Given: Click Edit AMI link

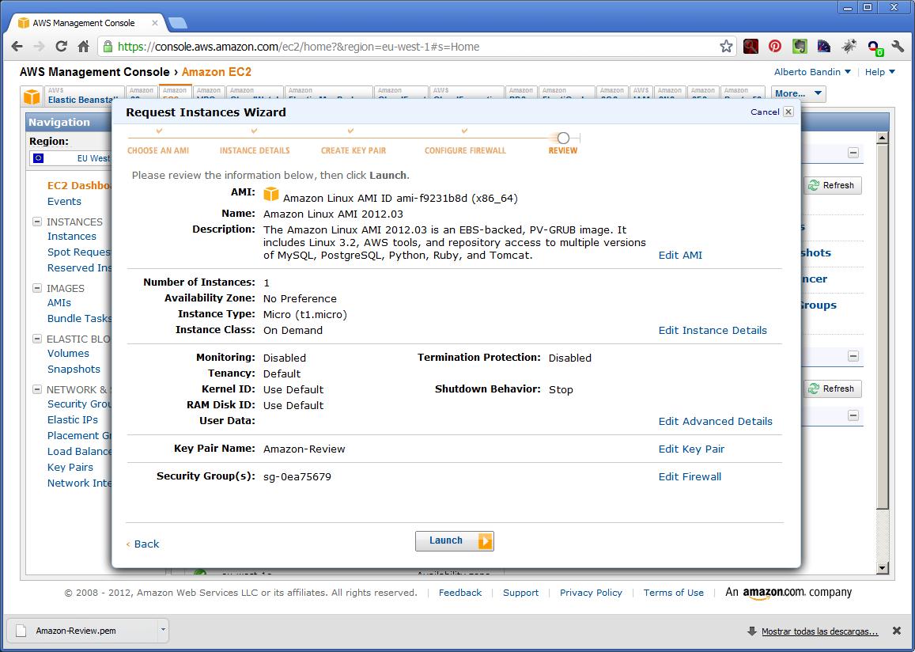Looking at the screenshot, I should (680, 255).
